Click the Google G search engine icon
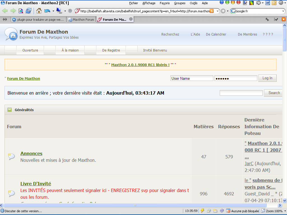This screenshot has height=215, width=287. click(233, 11)
